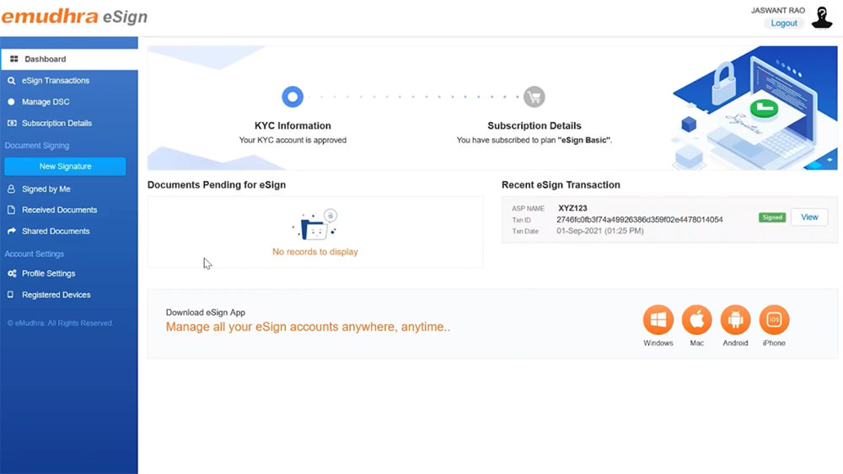Screen dimensions: 843x474
Task: View the recent XYZ123 transaction
Action: pyautogui.click(x=809, y=217)
